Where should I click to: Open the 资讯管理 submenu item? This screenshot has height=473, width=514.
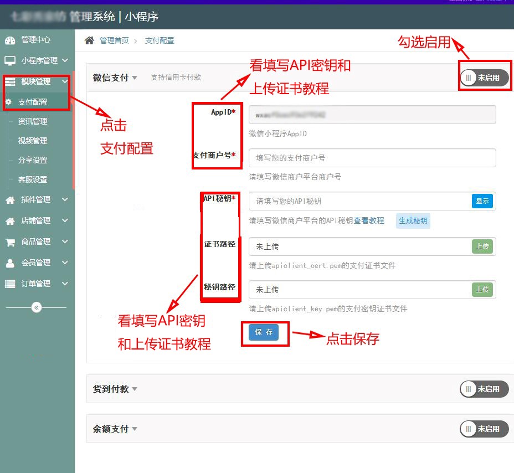33,121
